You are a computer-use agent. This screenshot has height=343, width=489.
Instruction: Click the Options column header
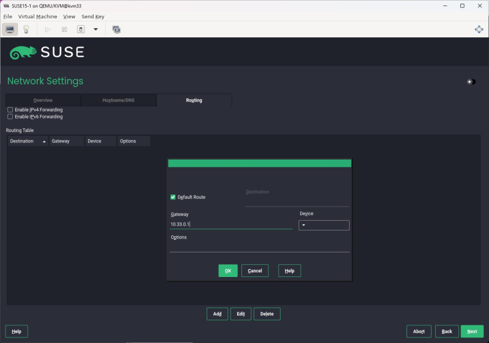[134, 141]
